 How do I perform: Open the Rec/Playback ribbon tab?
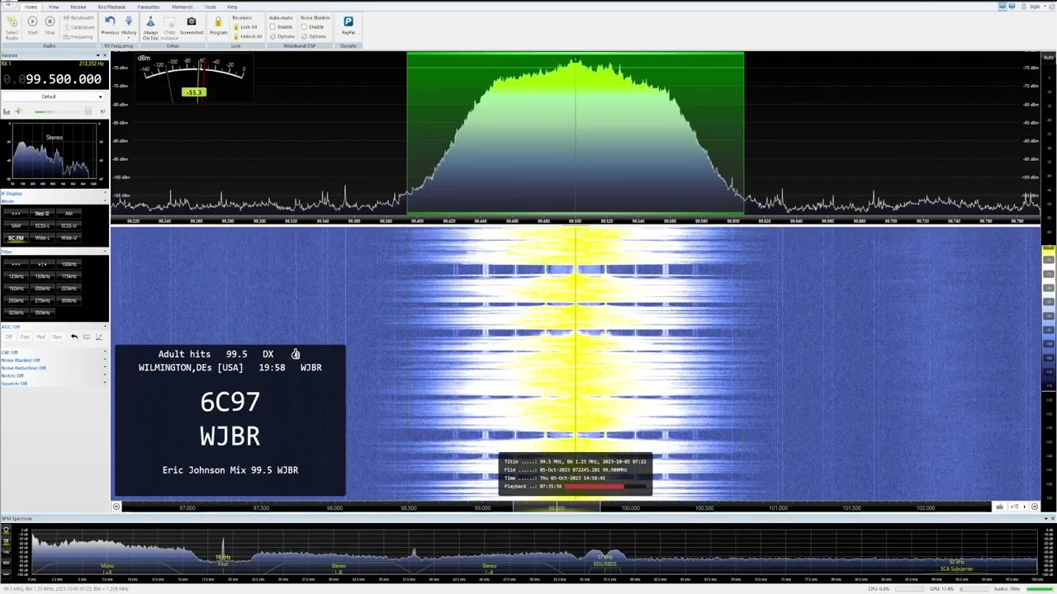pos(111,7)
